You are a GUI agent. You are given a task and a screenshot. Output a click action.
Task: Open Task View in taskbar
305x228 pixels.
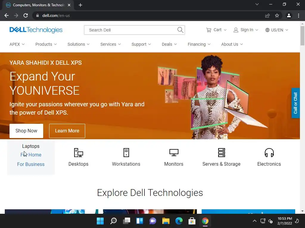tap(127, 221)
